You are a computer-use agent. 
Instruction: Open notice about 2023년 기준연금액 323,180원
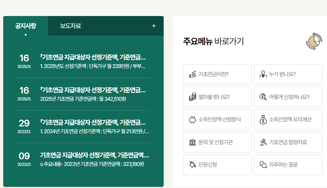tap(94, 159)
